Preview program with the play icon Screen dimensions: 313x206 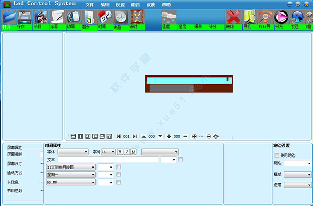tap(282, 18)
